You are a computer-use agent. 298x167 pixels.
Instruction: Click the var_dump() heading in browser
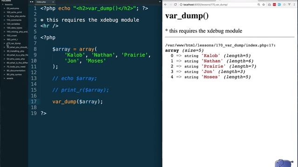pos(187,16)
